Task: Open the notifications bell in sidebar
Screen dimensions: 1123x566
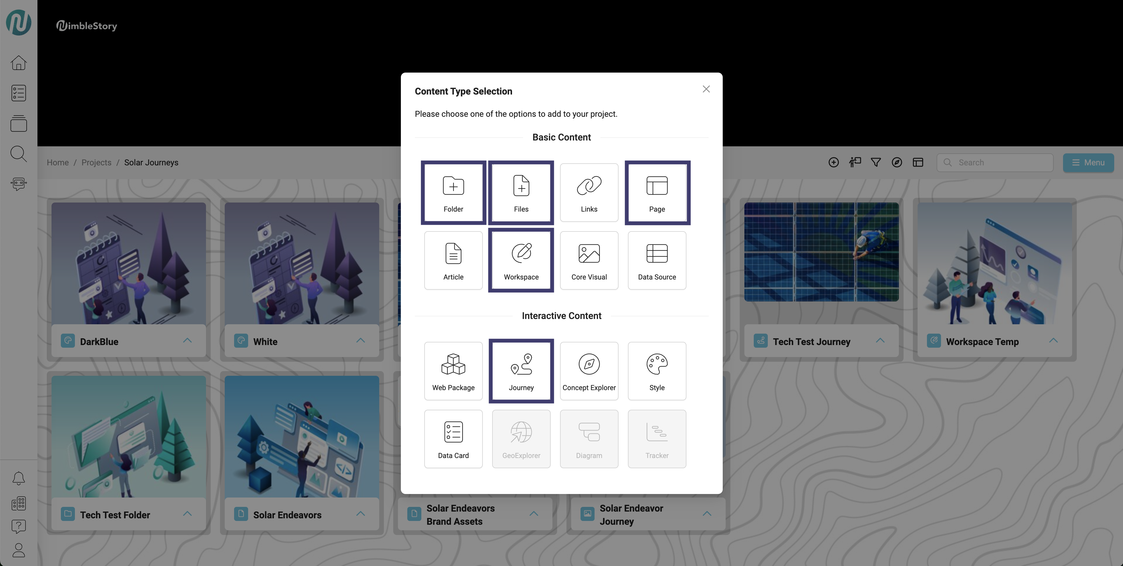Action: [x=18, y=478]
